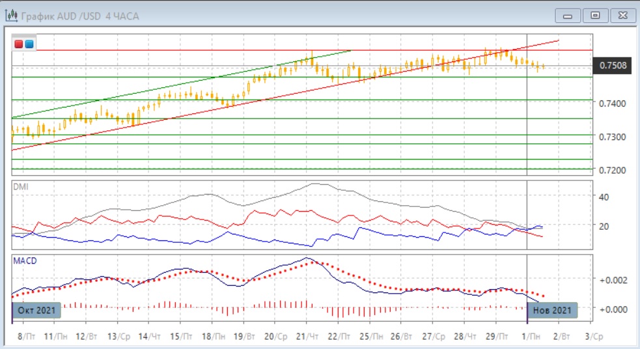The width and height of the screenshot is (640, 349).
Task: Click the DMI scale value 40
Action: [603, 197]
